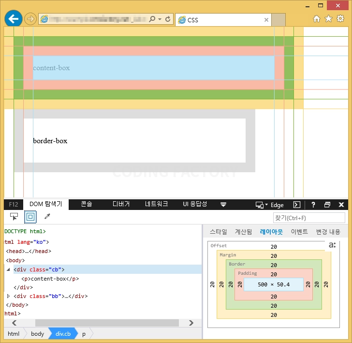Select the color picker eyedropper tool
This screenshot has width=352, height=343.
pyautogui.click(x=47, y=216)
